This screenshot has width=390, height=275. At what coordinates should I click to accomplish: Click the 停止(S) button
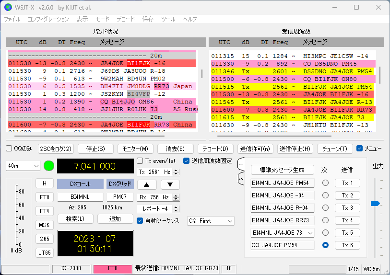tap(95, 149)
